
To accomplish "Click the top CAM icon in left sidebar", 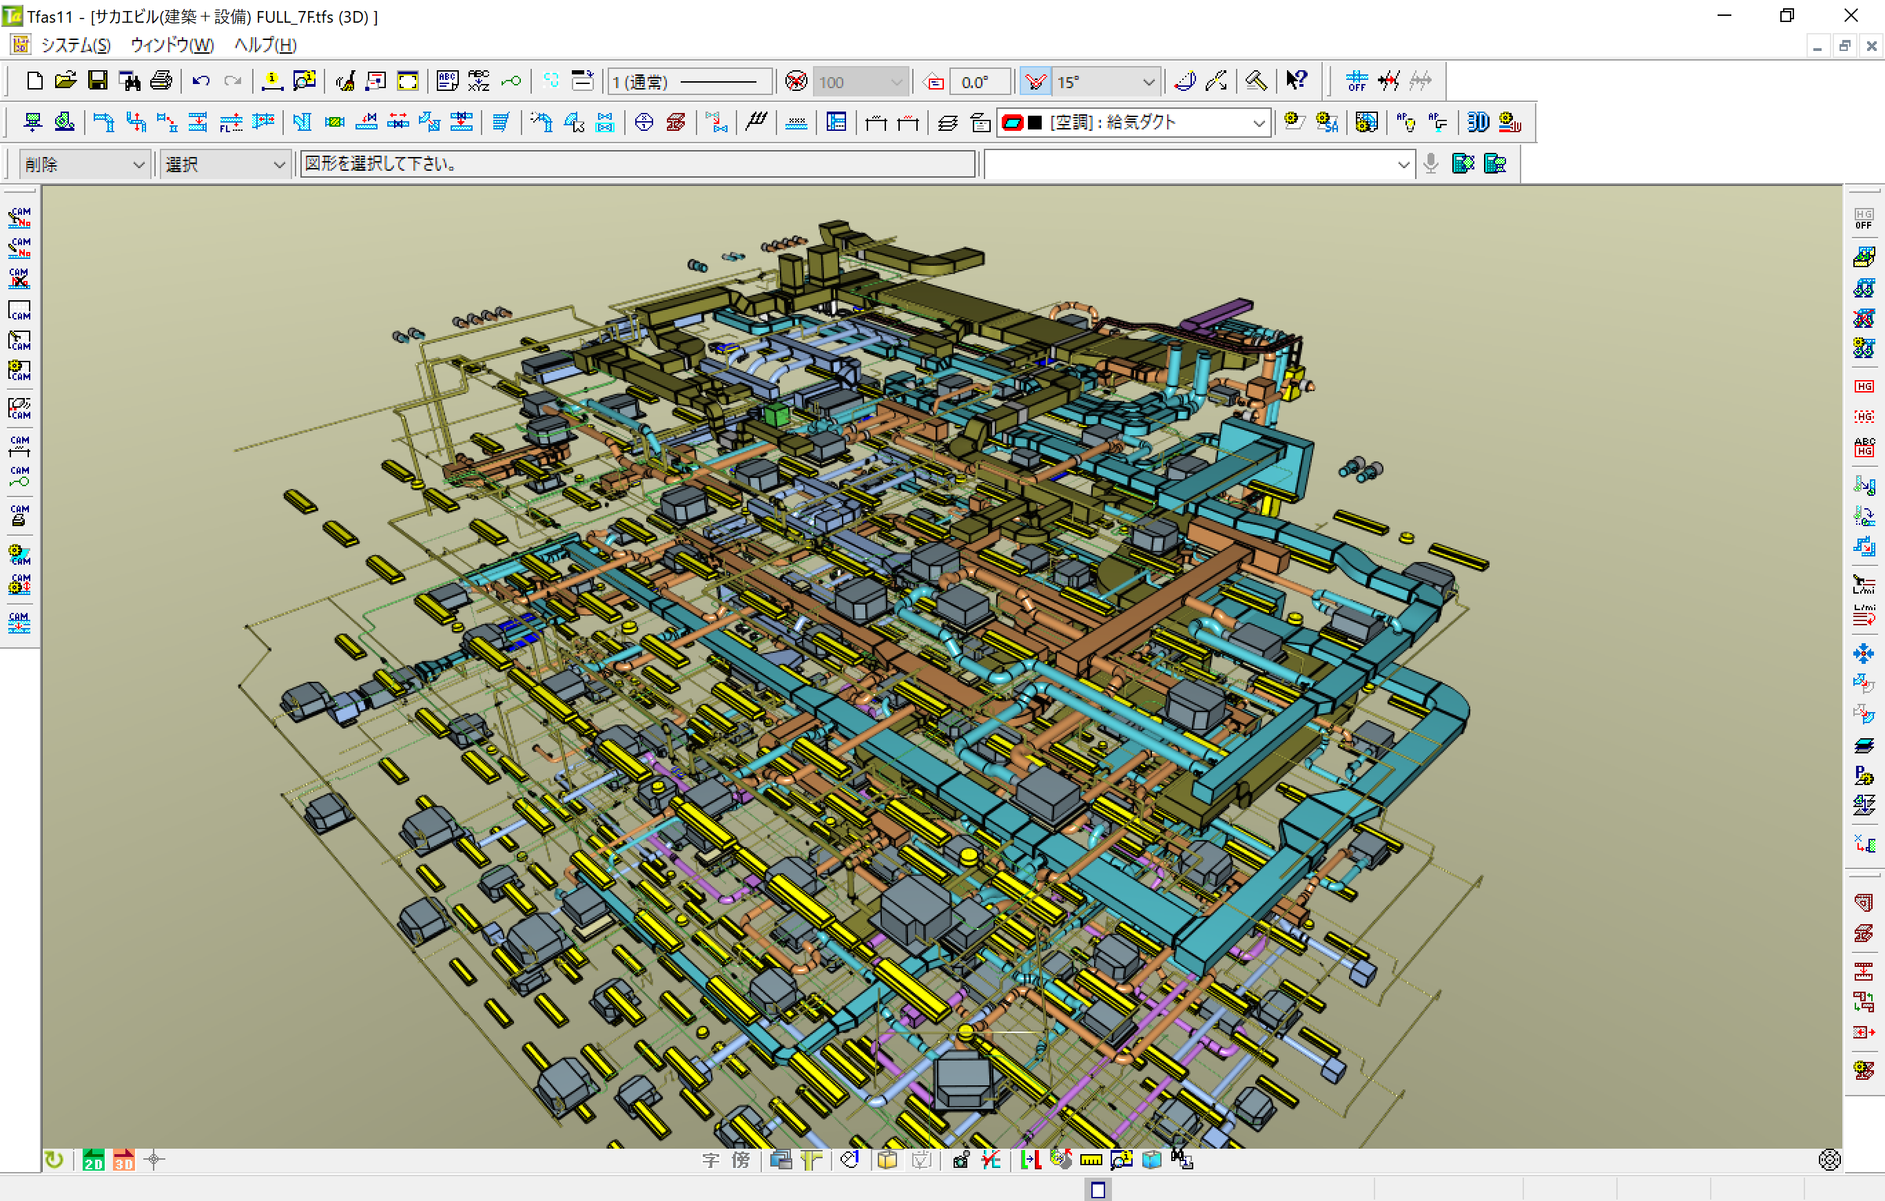I will click(x=19, y=218).
